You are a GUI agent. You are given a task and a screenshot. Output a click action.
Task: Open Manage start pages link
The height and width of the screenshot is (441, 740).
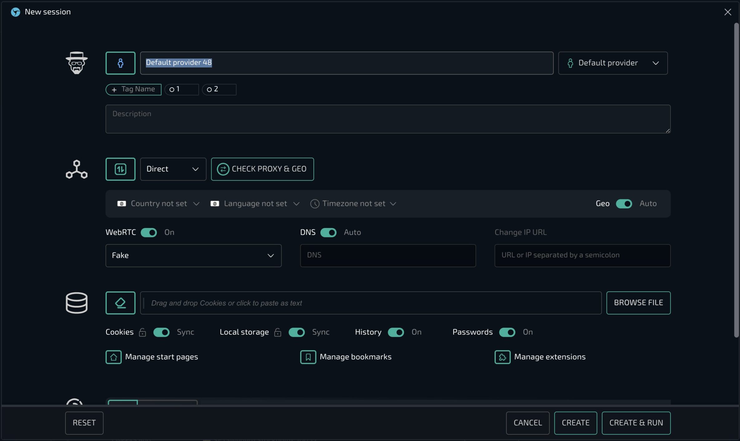coord(162,357)
